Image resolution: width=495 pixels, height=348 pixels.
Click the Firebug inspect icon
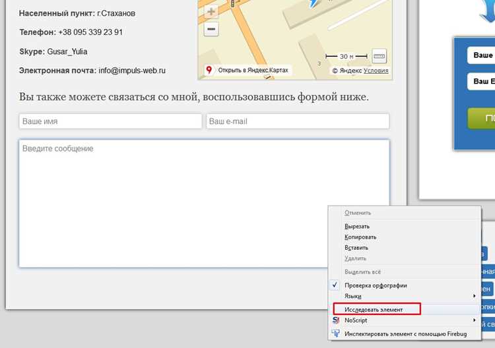coord(335,333)
